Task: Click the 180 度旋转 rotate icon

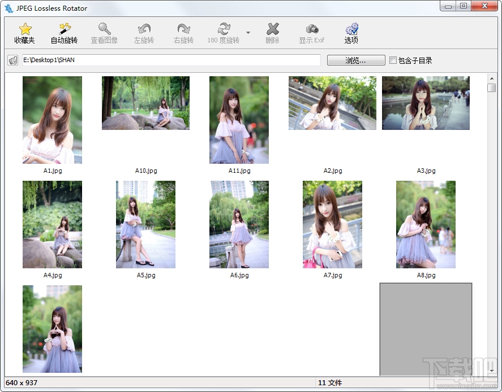Action: (224, 29)
